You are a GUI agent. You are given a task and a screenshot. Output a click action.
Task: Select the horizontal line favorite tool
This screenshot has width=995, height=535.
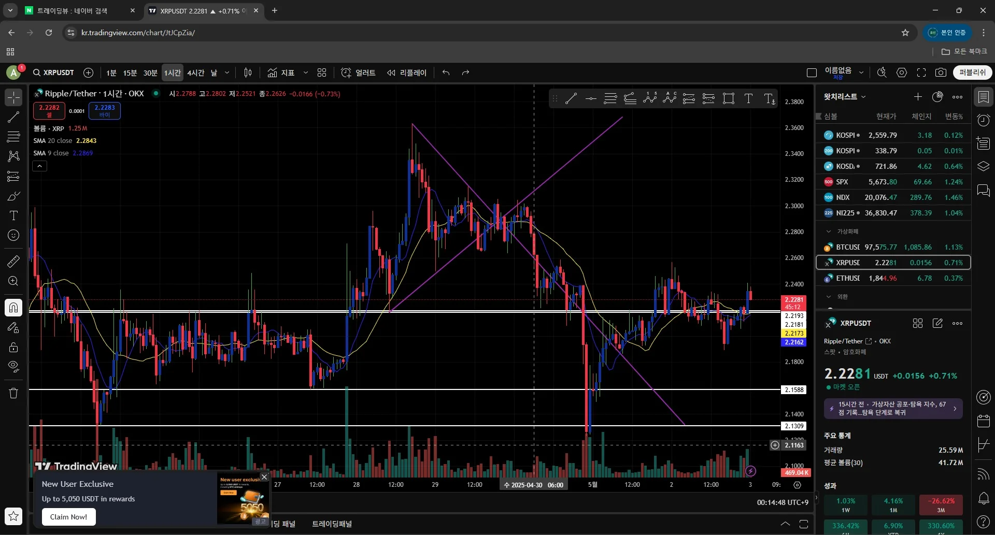(591, 98)
